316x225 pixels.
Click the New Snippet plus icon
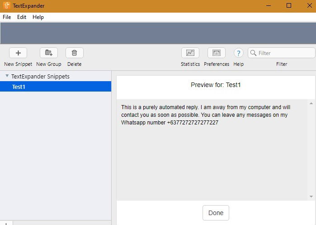(x=18, y=53)
